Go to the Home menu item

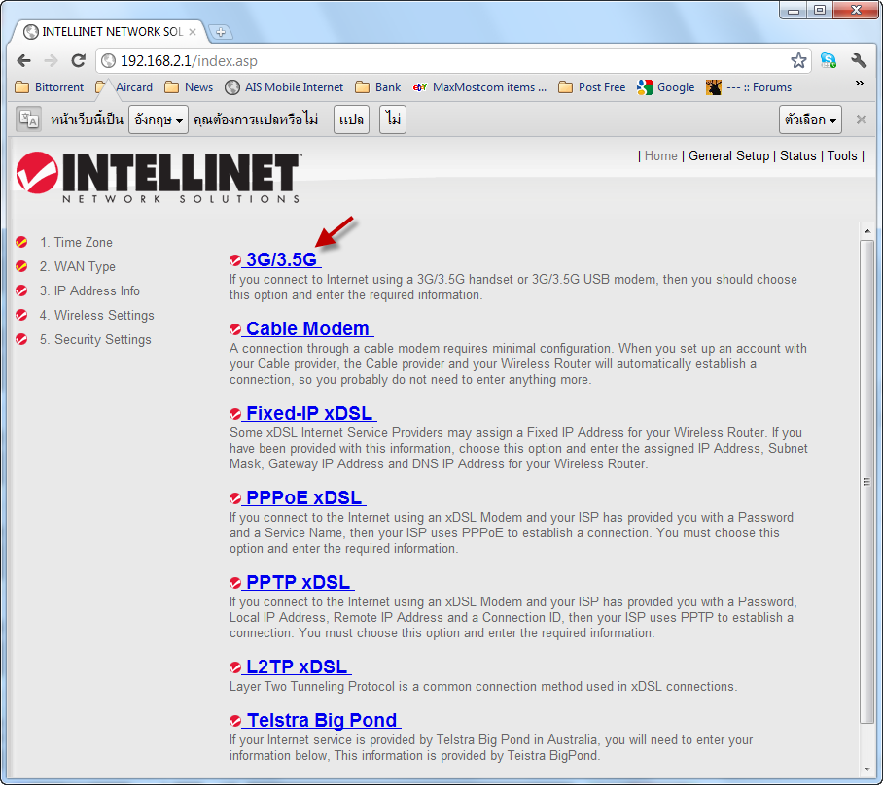(x=660, y=155)
